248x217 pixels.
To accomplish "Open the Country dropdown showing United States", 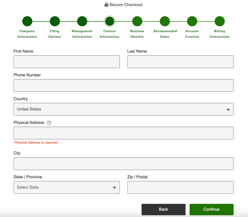I will click(x=123, y=109).
